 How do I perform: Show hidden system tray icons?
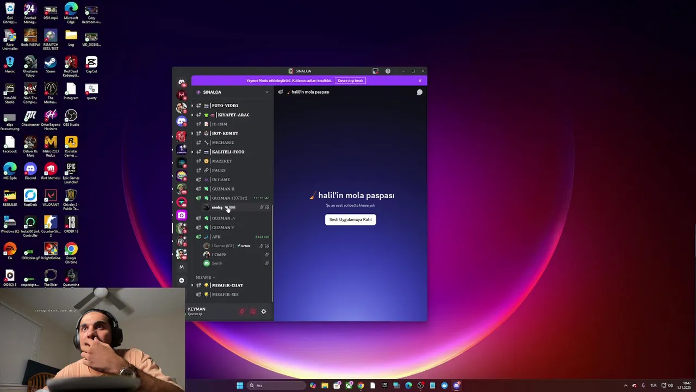(x=625, y=385)
